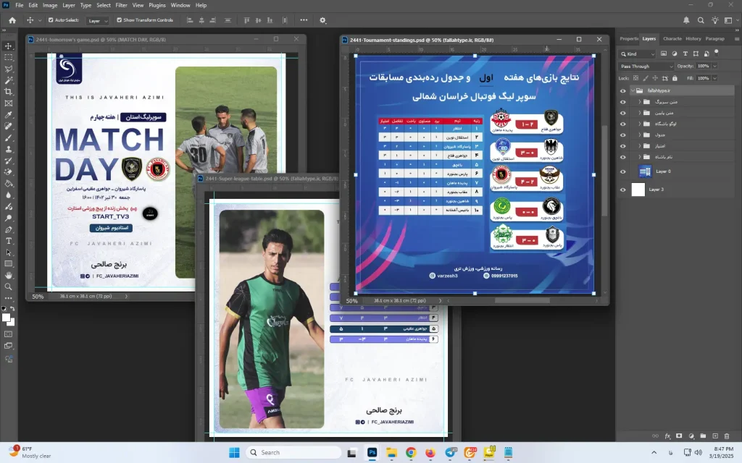
Task: Click the foreground color swatch
Action: pyautogui.click(x=6, y=318)
